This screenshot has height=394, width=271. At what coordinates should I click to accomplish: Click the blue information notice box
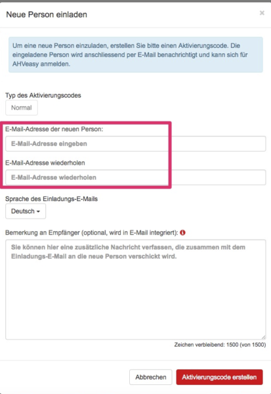(136, 55)
